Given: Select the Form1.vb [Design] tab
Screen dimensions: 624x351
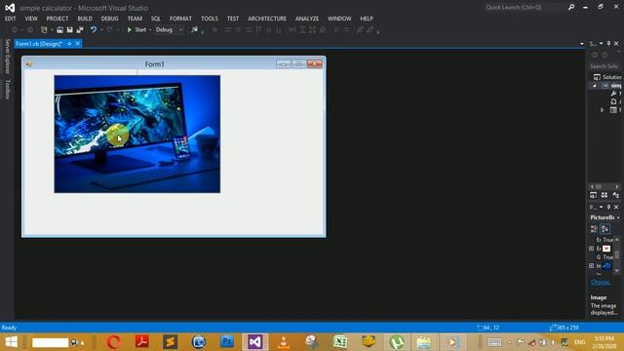Looking at the screenshot, I should pos(39,44).
